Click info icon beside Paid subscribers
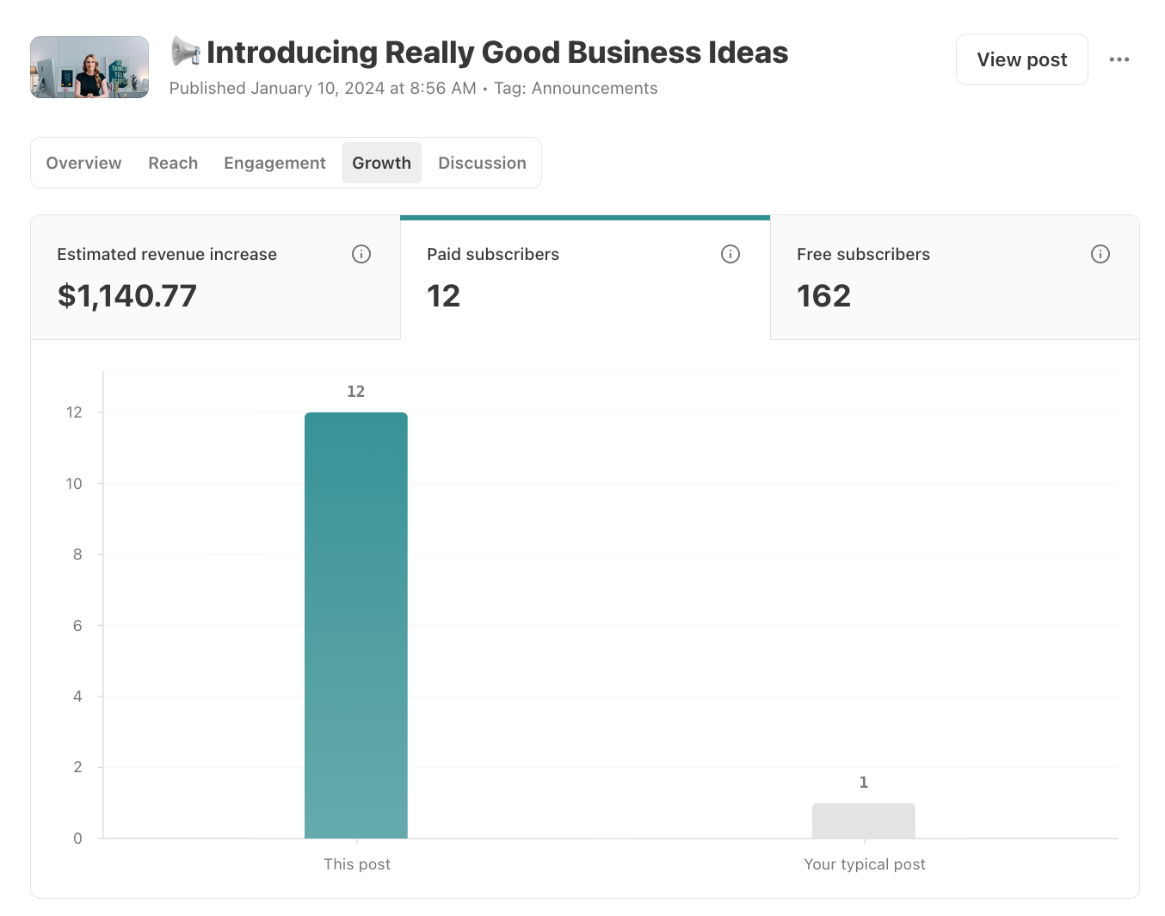The height and width of the screenshot is (916, 1165). [730, 254]
